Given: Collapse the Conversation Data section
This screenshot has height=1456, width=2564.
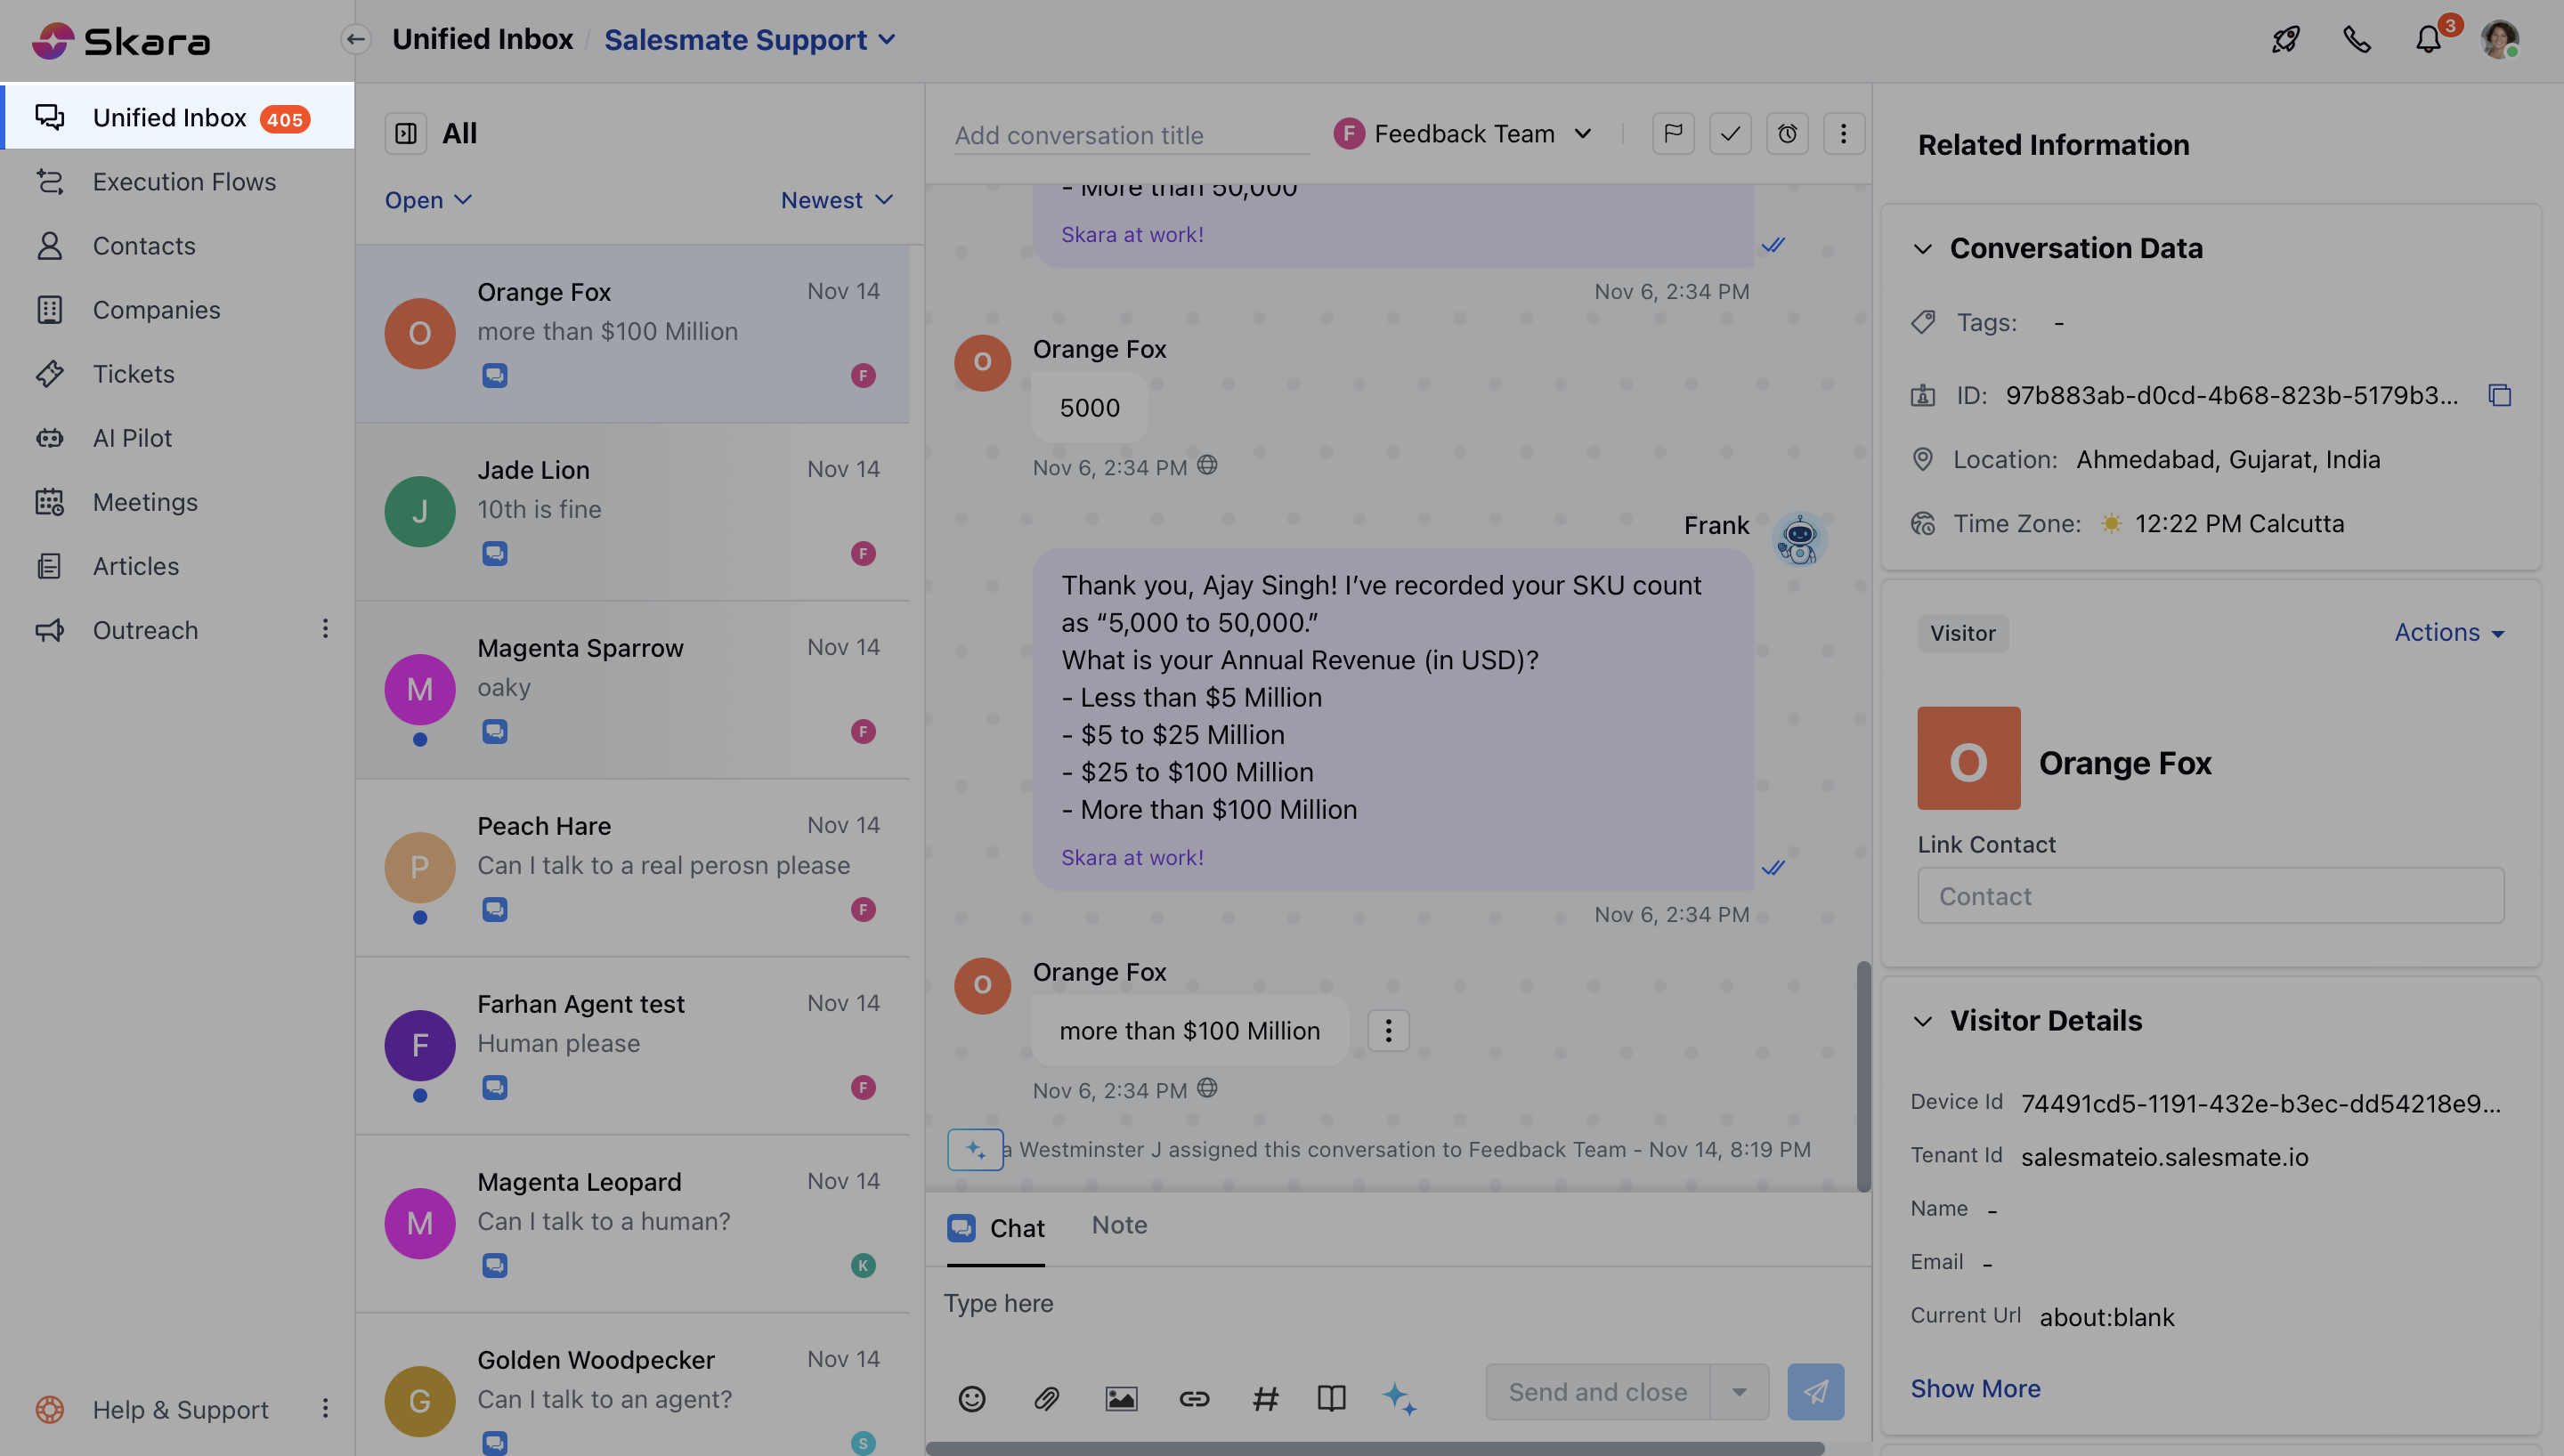Looking at the screenshot, I should (1922, 249).
